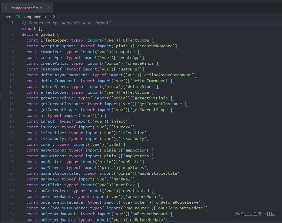Click the TS icon in the breadcrumb
The width and height of the screenshot is (282, 223).
click(18, 17)
